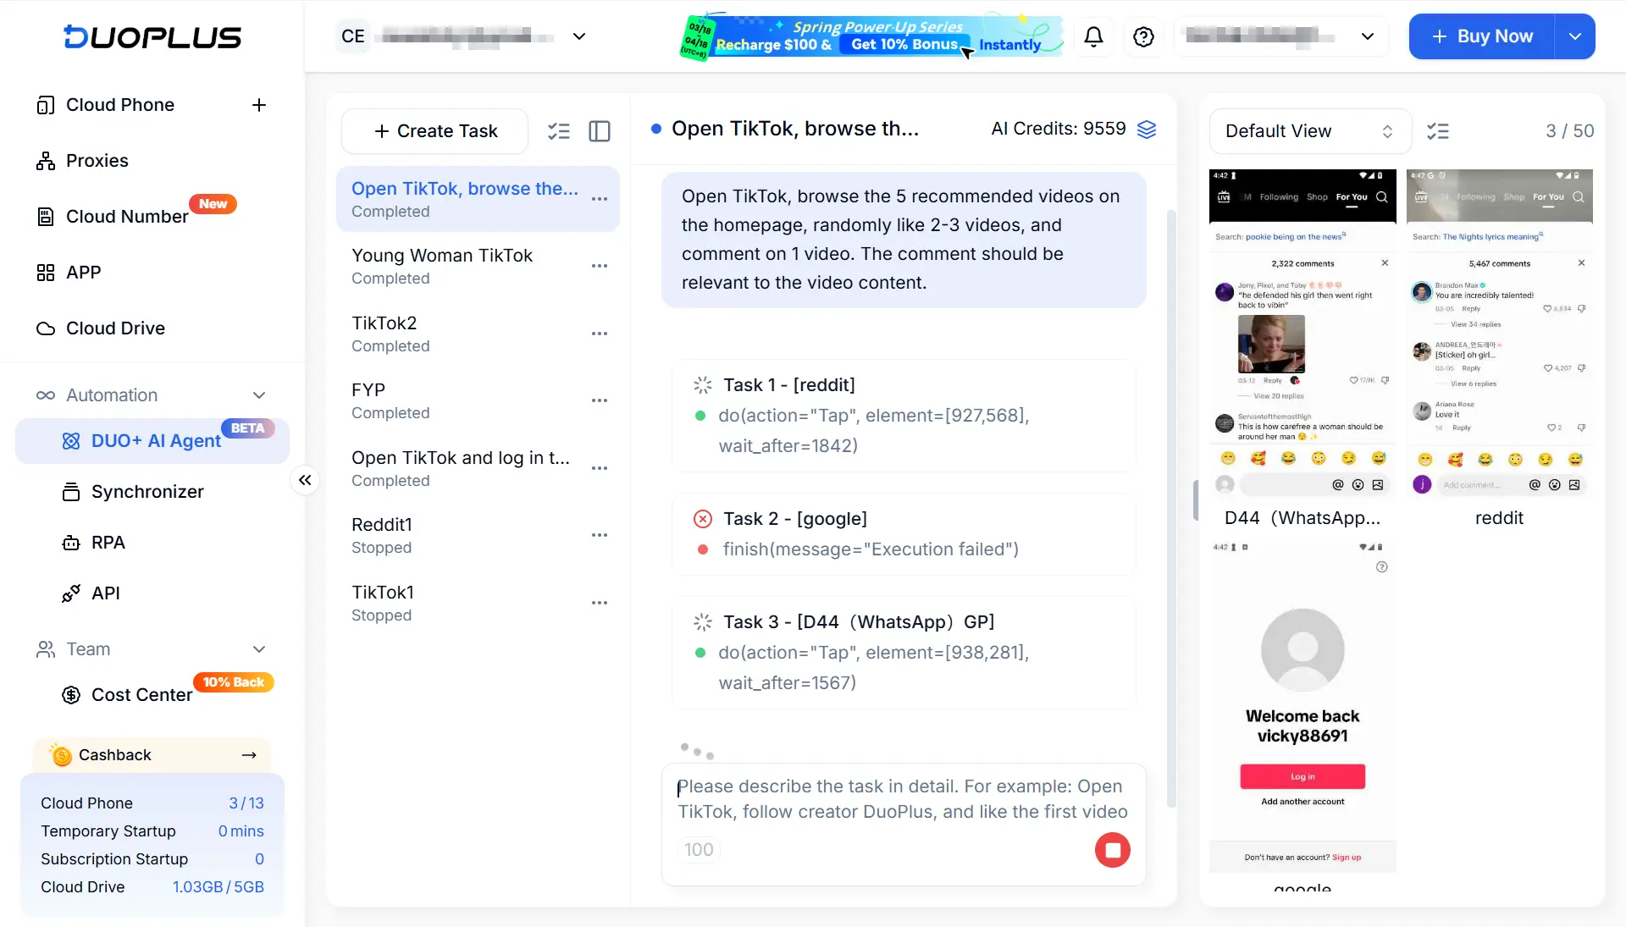Open reddit phone thumbnail
The image size is (1626, 927).
[1499, 334]
